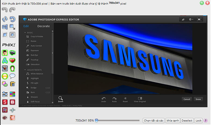Select the Red-Eye tool
Viewport: 211px width, 125px height.
(32, 55)
